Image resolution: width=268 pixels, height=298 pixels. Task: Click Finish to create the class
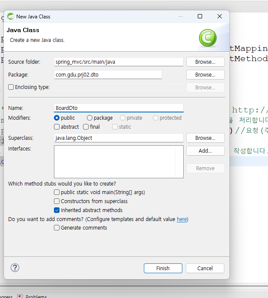click(163, 268)
